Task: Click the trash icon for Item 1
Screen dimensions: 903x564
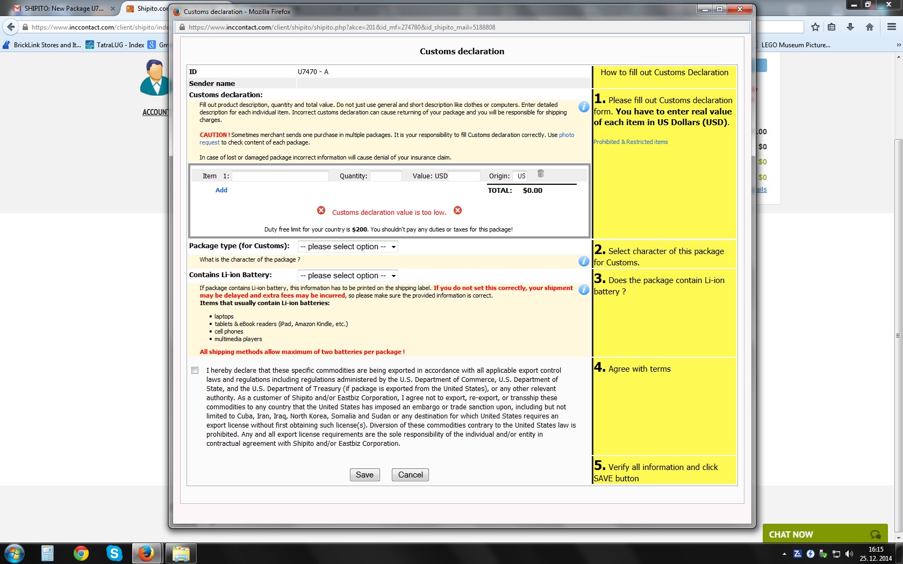Action: [x=541, y=173]
